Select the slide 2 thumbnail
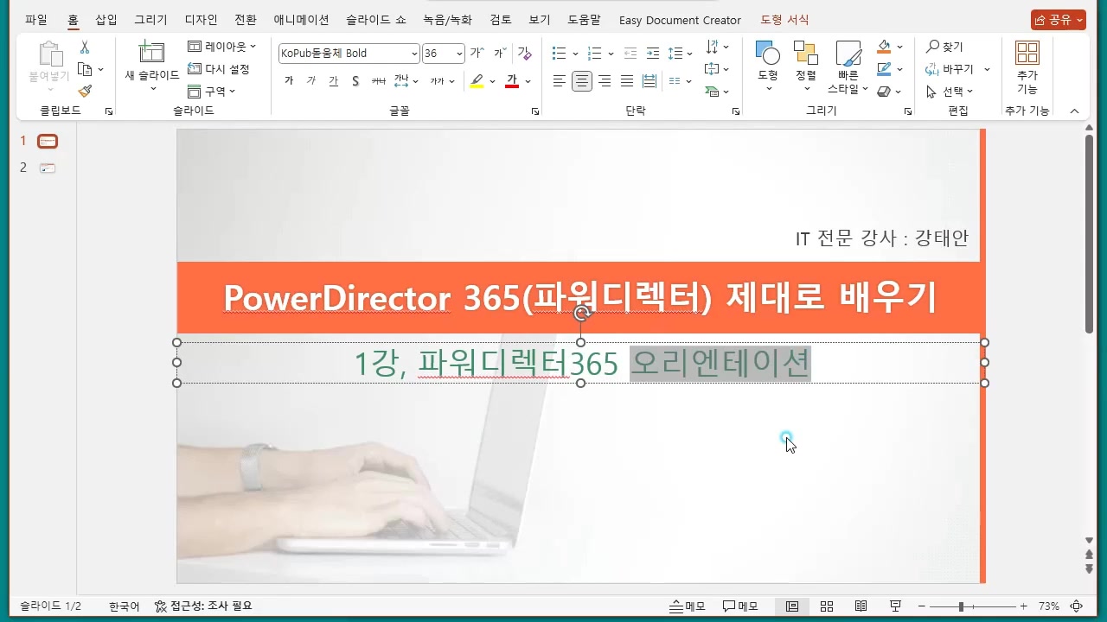 (x=48, y=168)
